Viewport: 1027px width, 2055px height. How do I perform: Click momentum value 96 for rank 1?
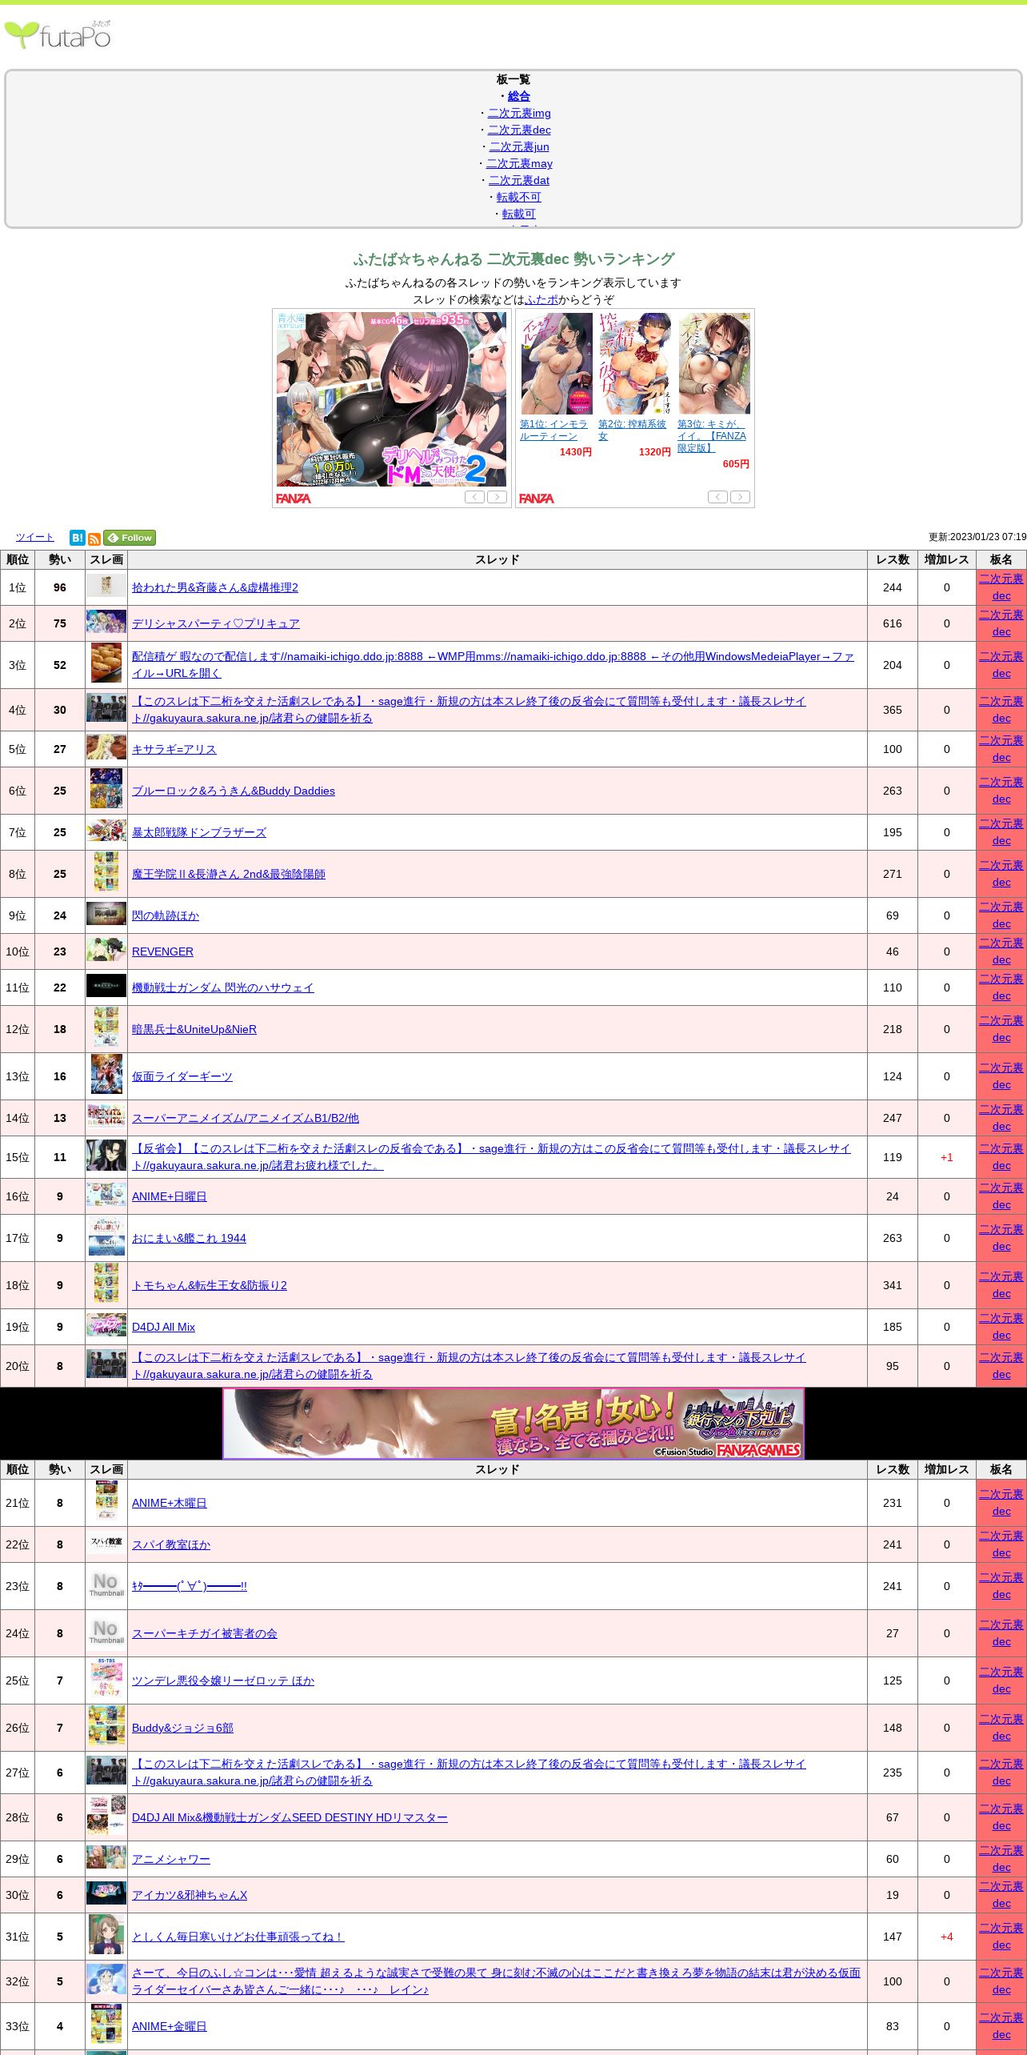coord(60,587)
